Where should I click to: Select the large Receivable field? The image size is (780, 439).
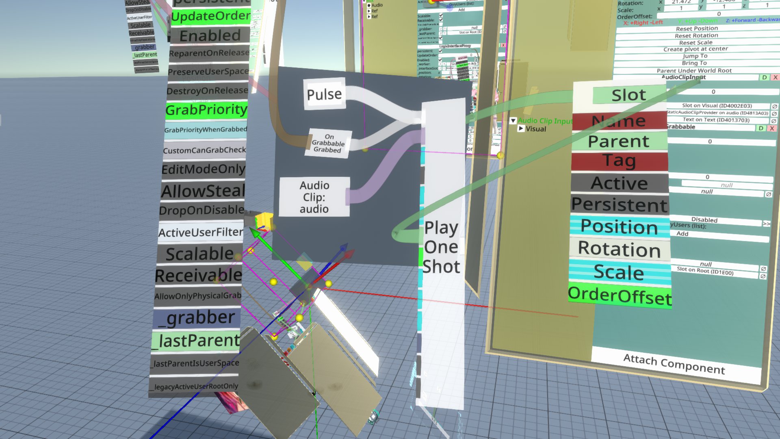click(x=198, y=276)
